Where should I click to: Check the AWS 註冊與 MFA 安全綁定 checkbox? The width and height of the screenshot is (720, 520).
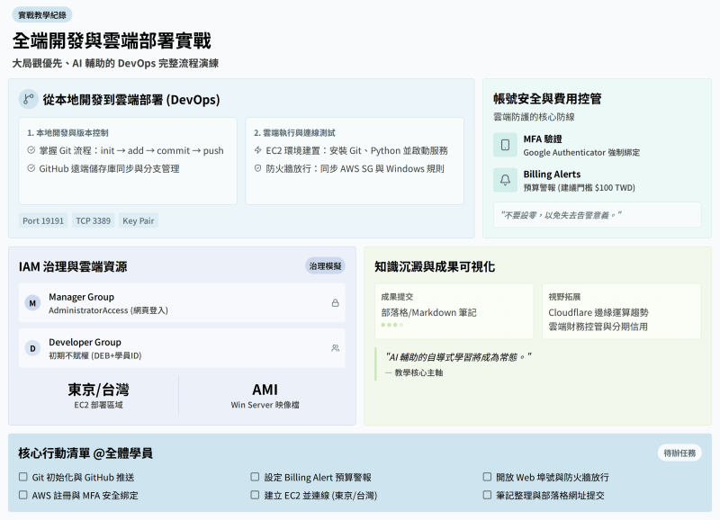click(23, 495)
